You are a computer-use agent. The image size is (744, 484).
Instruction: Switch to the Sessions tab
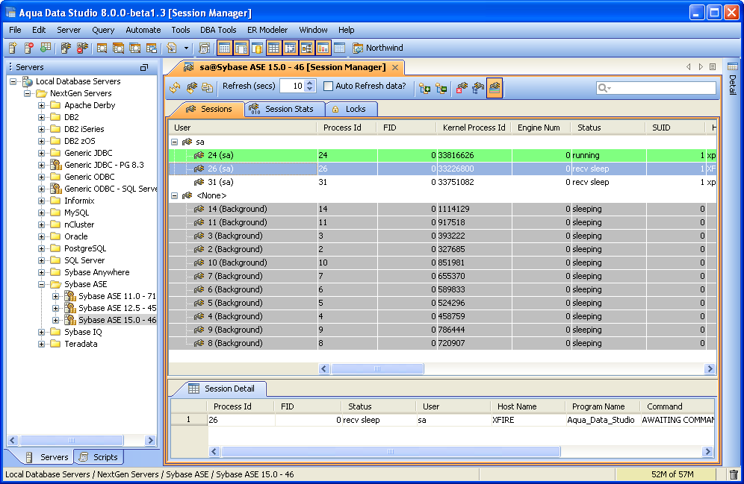pyautogui.click(x=208, y=109)
